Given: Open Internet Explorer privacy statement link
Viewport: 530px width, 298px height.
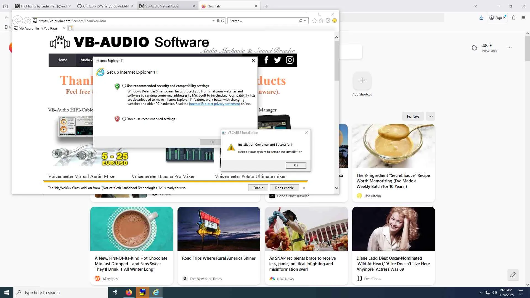Looking at the screenshot, I should [214, 104].
